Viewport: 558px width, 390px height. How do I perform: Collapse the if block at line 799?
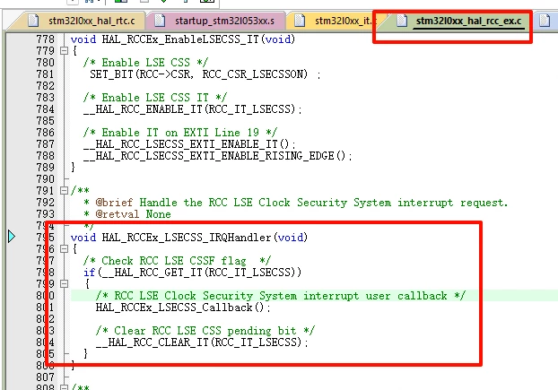64,283
